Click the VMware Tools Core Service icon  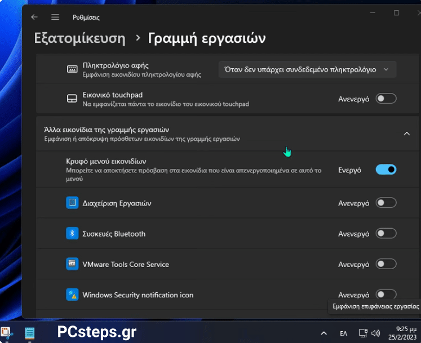pos(72,264)
